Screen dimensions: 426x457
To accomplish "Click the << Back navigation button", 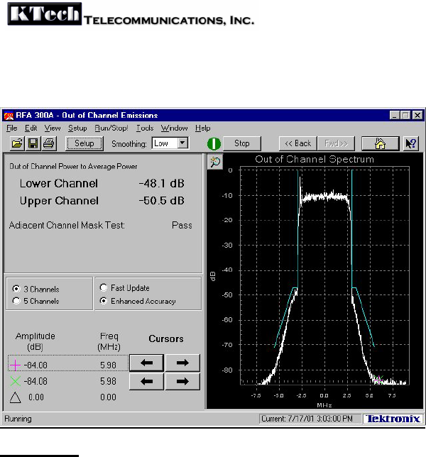I will pos(298,143).
